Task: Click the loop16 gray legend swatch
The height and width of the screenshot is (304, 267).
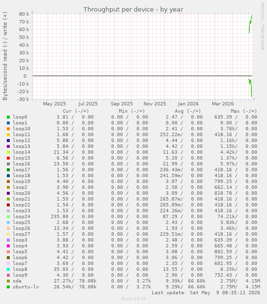Action: 8,164
